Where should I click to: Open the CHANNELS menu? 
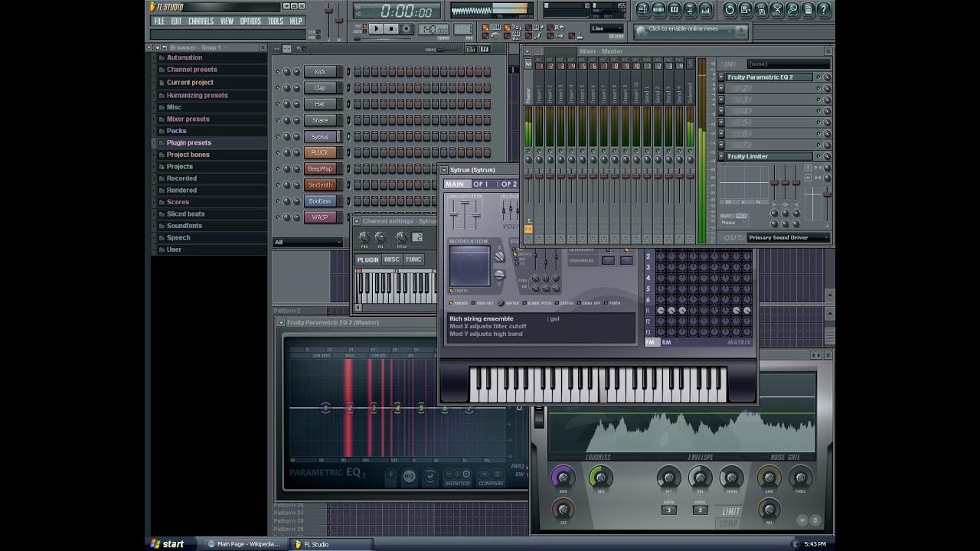pos(201,21)
